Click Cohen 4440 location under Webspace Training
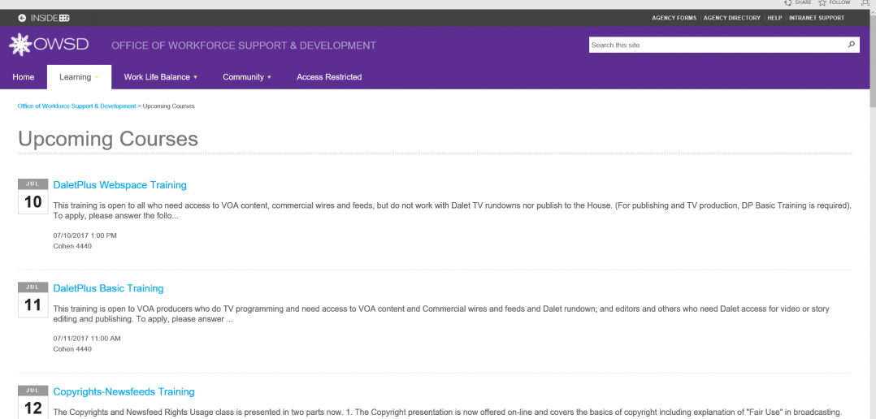Screen dimensions: 876x419 [72, 246]
